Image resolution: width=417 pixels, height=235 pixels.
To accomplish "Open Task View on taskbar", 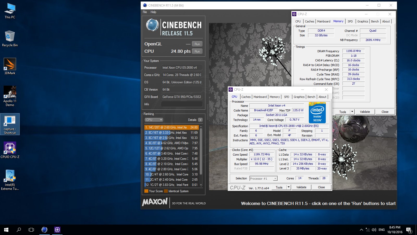I will pyautogui.click(x=31, y=230).
